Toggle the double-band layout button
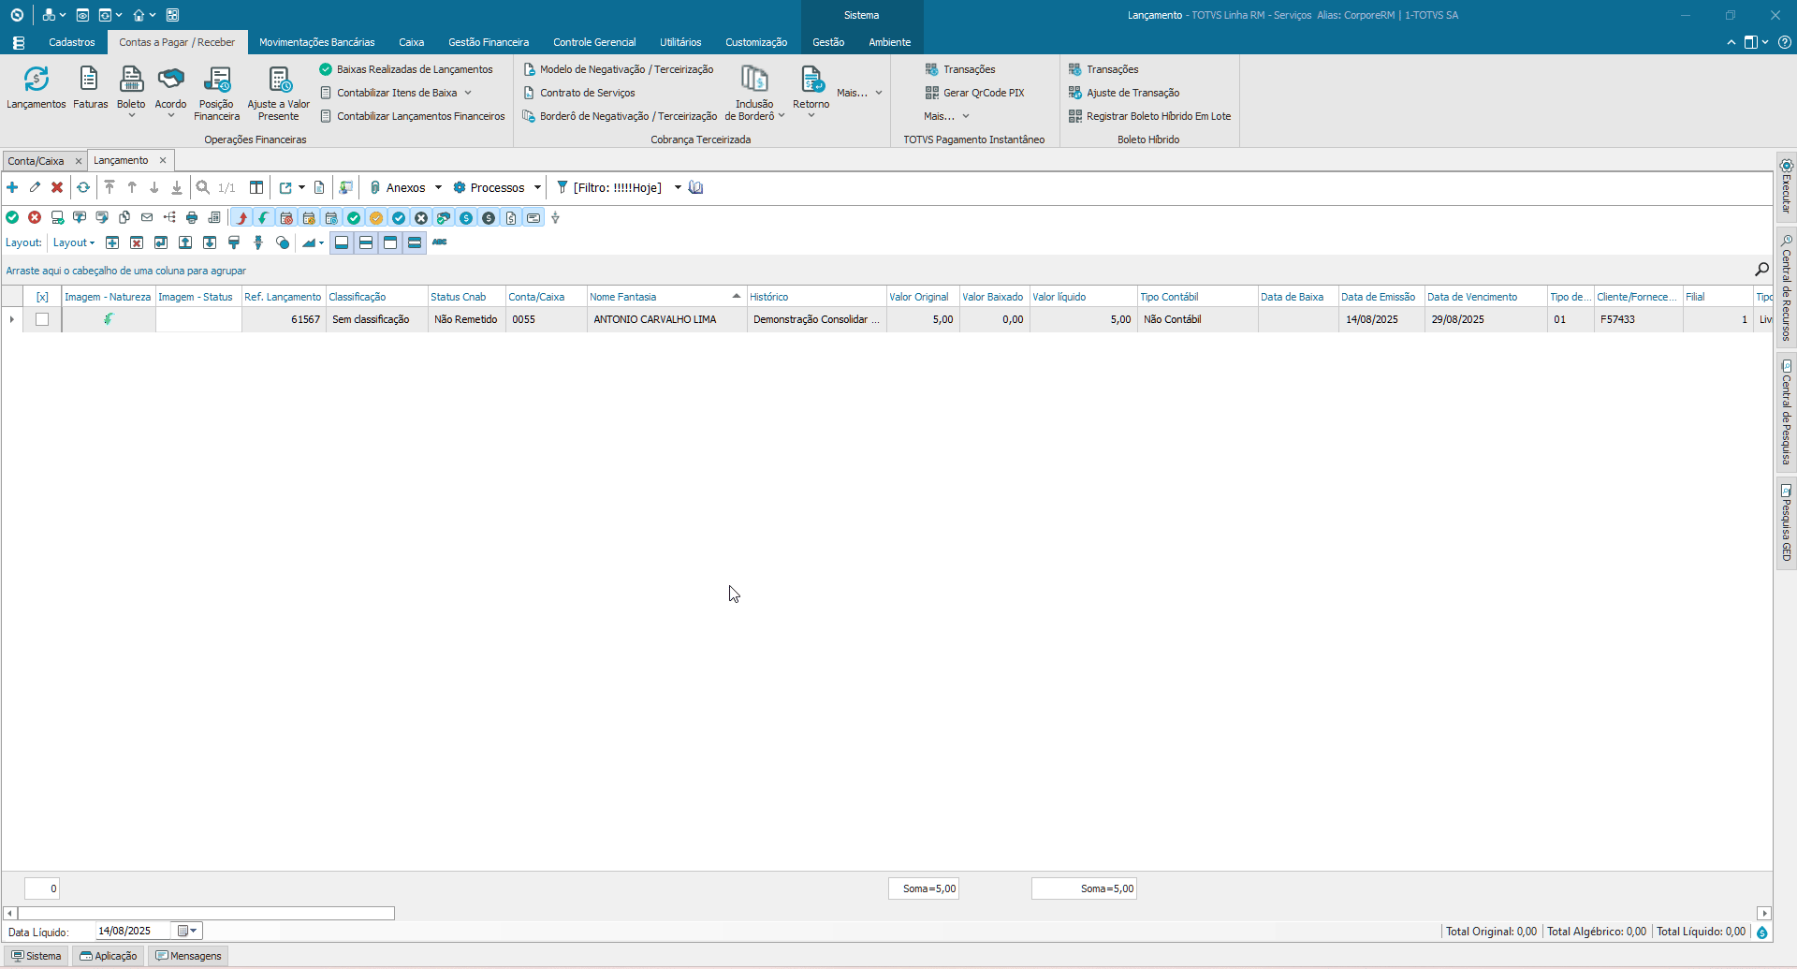Image resolution: width=1797 pixels, height=969 pixels. pos(415,242)
